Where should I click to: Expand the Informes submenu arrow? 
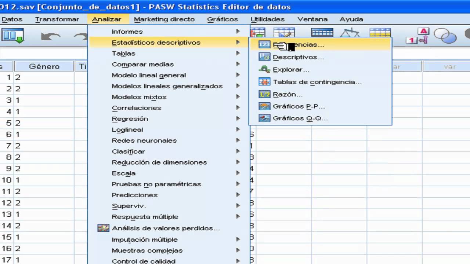point(238,32)
